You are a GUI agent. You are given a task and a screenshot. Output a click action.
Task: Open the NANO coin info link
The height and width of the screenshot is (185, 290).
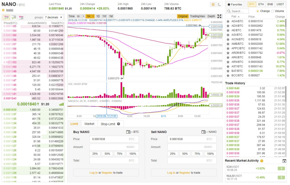[x=9, y=10]
